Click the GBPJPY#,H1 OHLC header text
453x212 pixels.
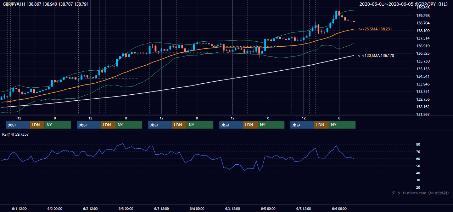tap(46, 4)
